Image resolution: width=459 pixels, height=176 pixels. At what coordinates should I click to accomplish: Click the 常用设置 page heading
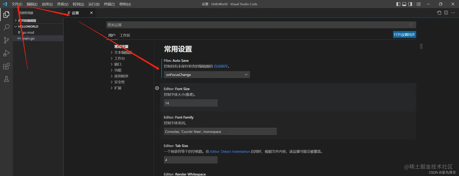pos(178,49)
